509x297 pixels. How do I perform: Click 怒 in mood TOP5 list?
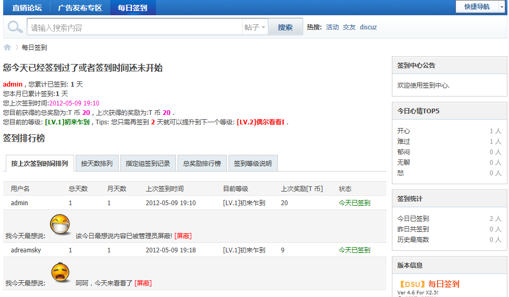[401, 173]
